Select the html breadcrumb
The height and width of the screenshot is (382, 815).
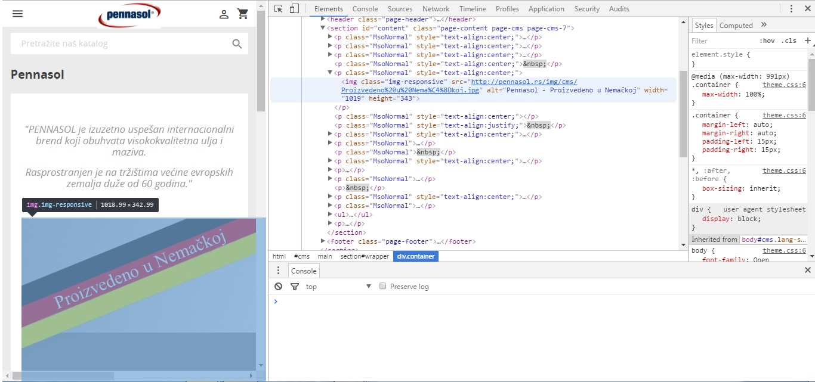point(279,256)
